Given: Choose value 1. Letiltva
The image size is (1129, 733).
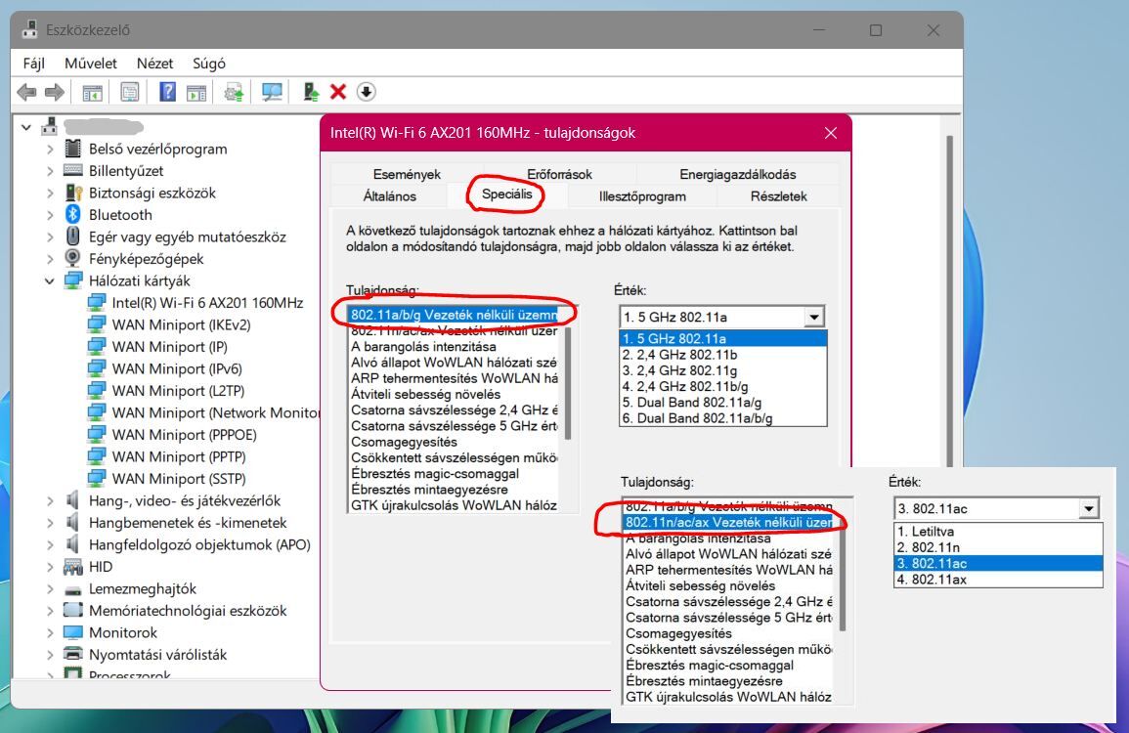Looking at the screenshot, I should (998, 532).
